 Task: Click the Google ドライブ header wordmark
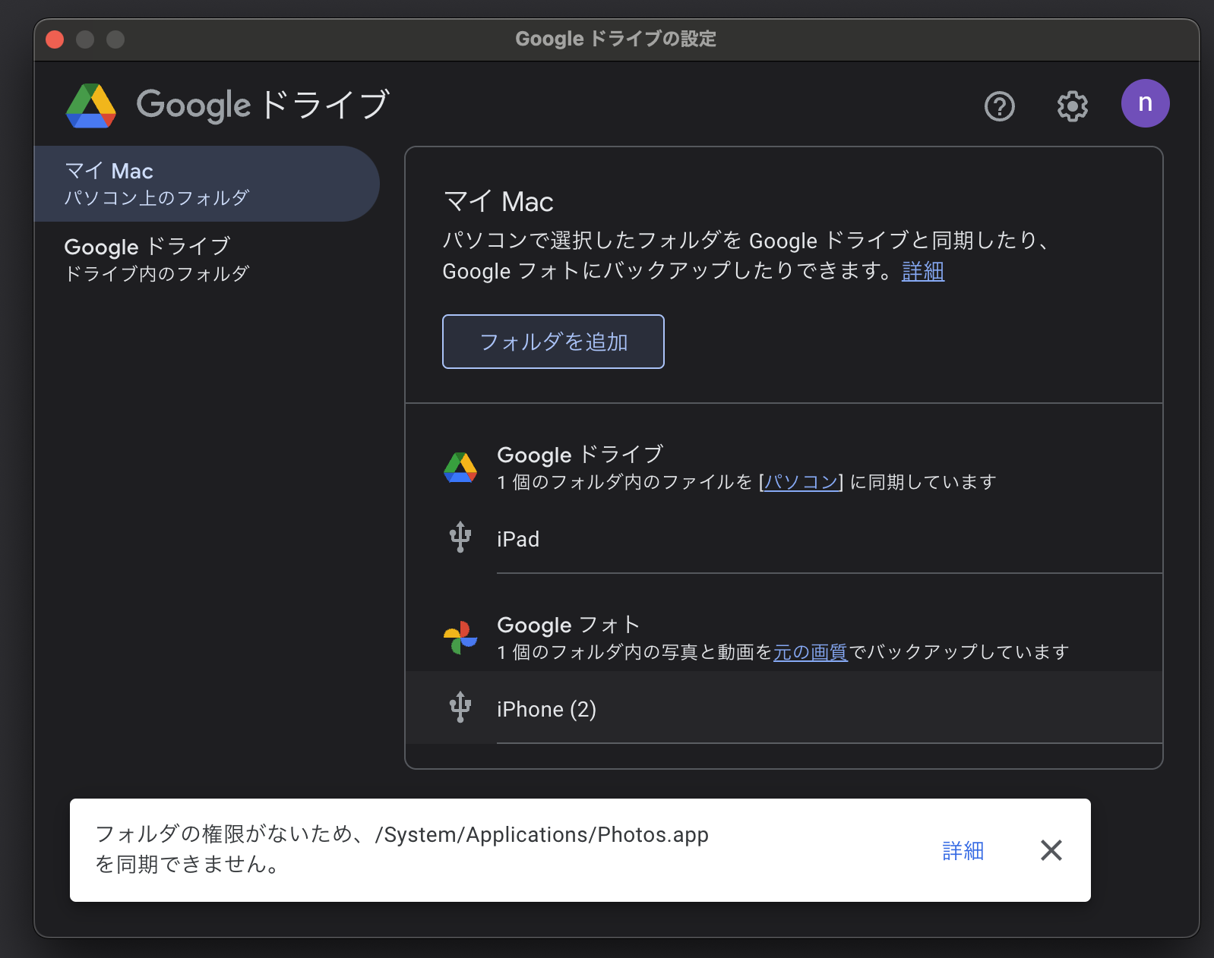pos(263,105)
